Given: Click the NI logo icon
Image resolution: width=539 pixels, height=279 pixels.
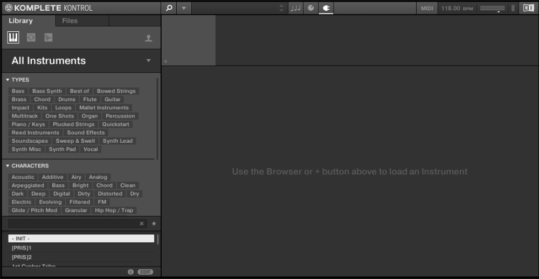Looking at the screenshot, I should coord(528,8).
